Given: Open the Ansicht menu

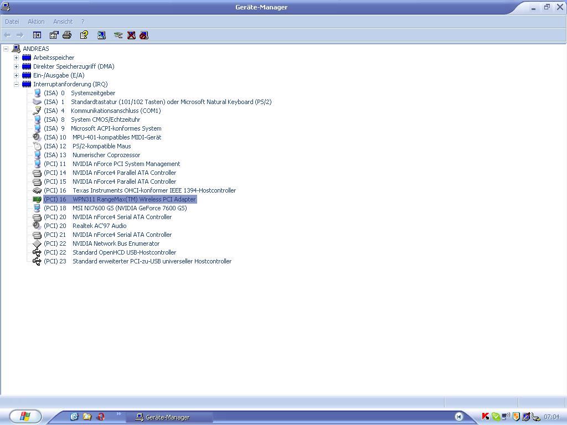Looking at the screenshot, I should [x=63, y=22].
